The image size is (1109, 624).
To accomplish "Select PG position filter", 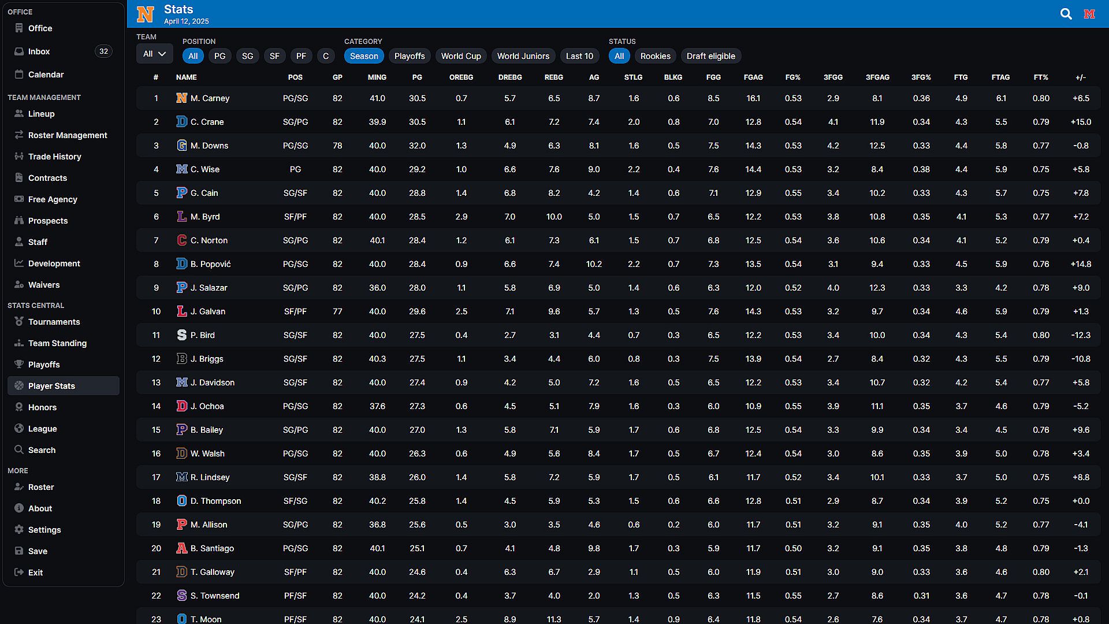I will 219,56.
